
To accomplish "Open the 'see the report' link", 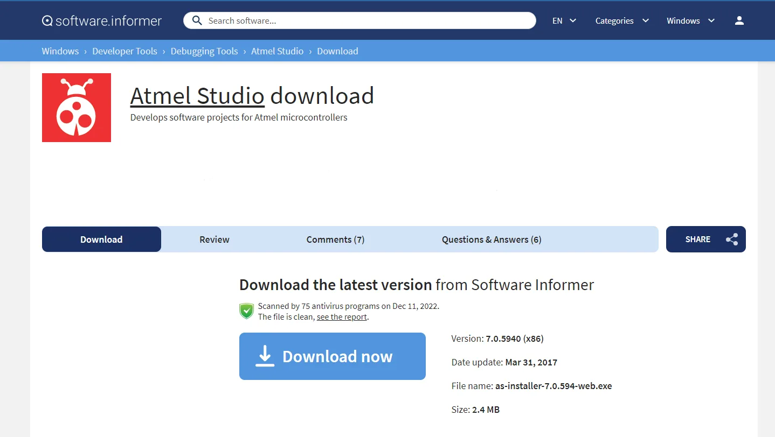I will tap(341, 317).
